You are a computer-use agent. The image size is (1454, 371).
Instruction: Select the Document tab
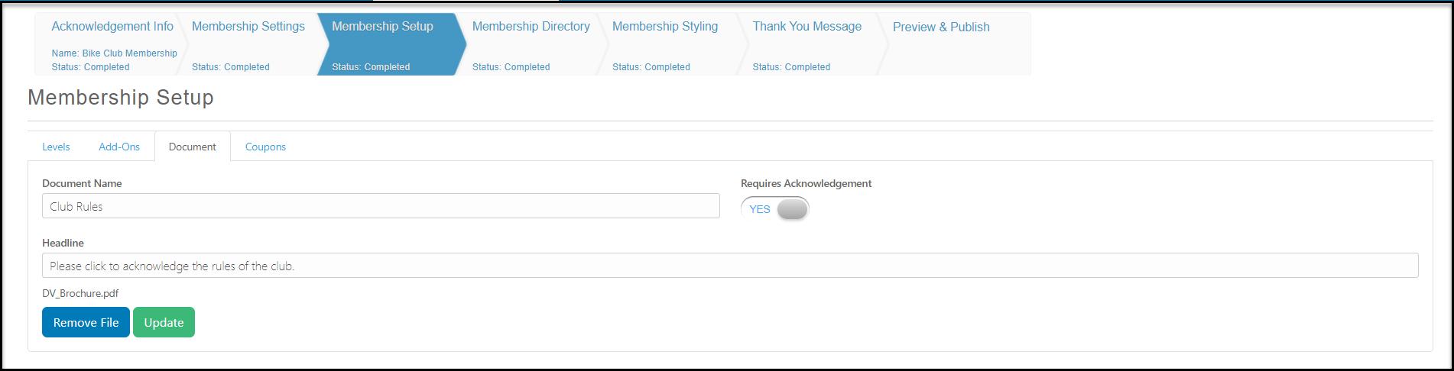coord(193,147)
